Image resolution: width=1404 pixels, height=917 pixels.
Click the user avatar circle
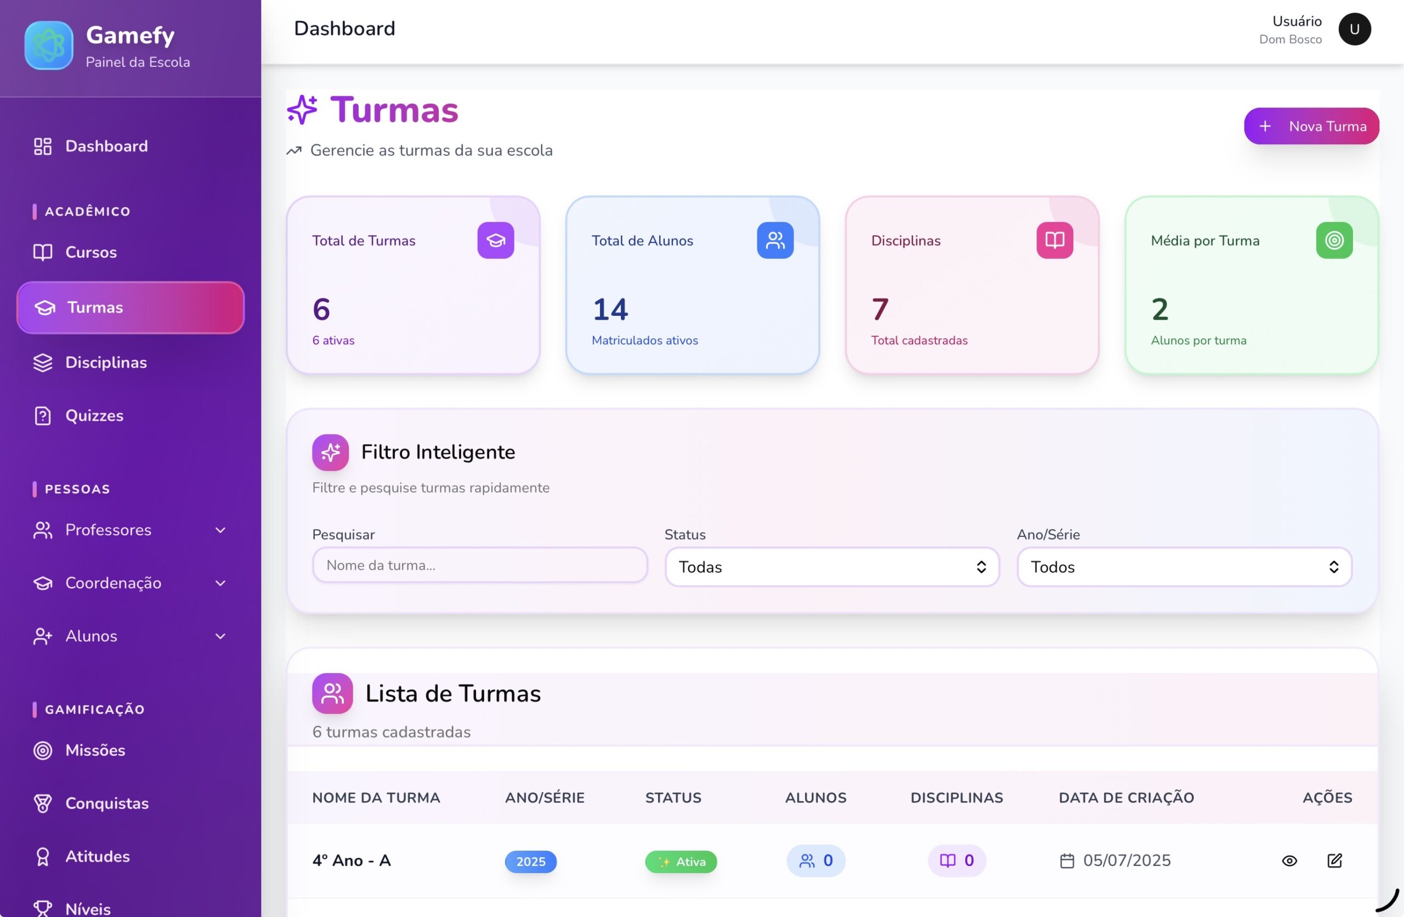pos(1354,29)
